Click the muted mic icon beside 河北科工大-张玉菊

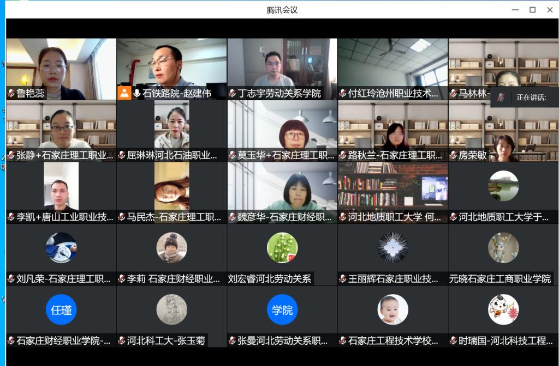121,341
